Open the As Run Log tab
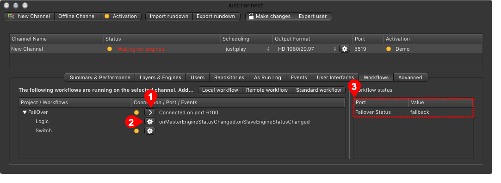 267,77
